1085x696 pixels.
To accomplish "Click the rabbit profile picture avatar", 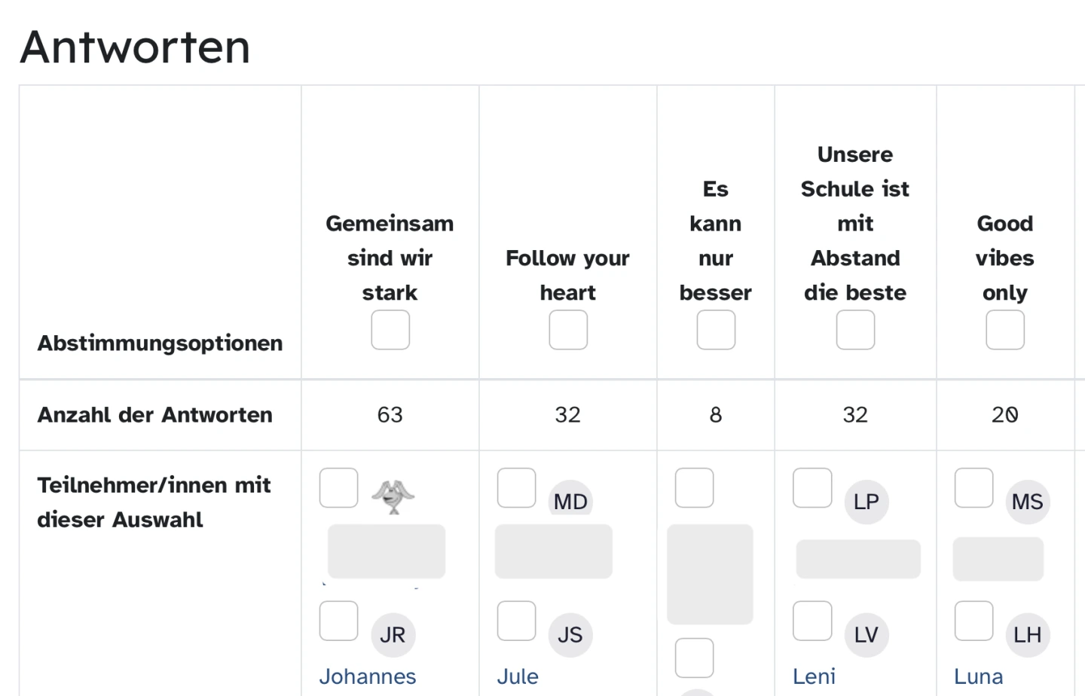I will click(x=393, y=496).
